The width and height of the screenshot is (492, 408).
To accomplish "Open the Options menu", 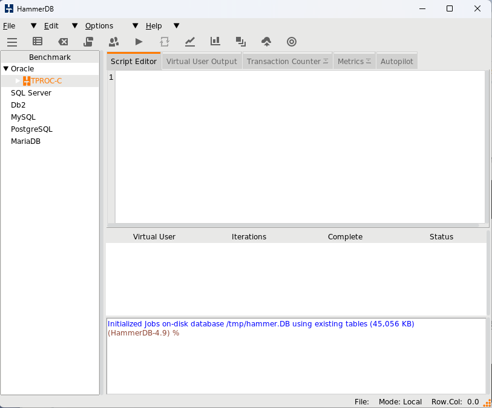I will (99, 26).
